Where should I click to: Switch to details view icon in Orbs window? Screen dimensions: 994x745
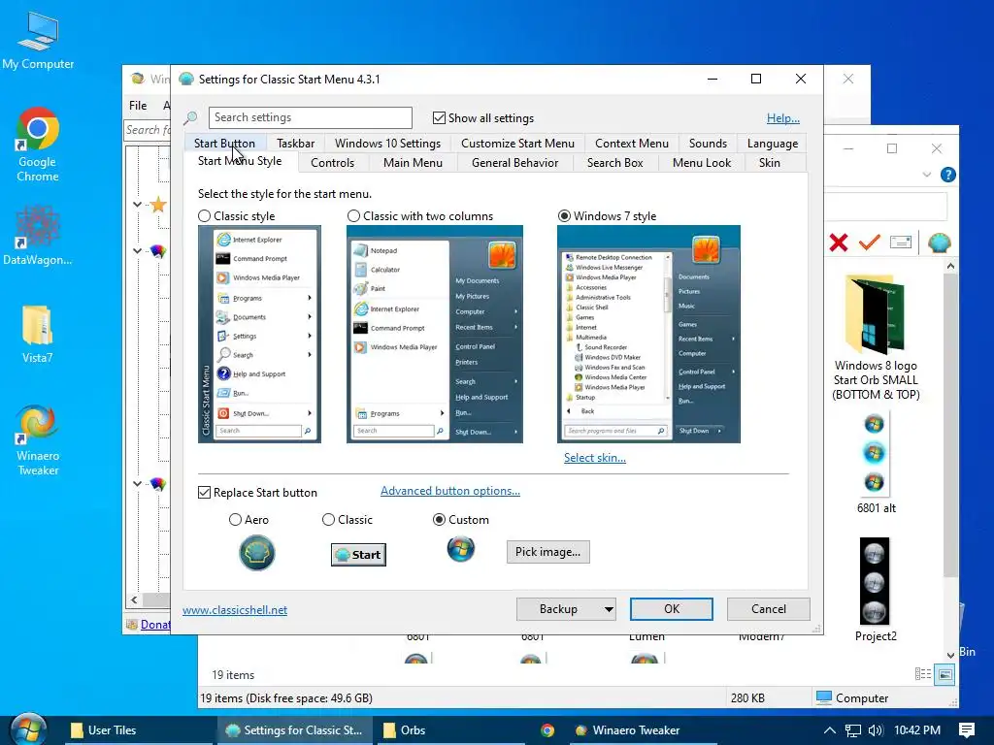tap(923, 674)
